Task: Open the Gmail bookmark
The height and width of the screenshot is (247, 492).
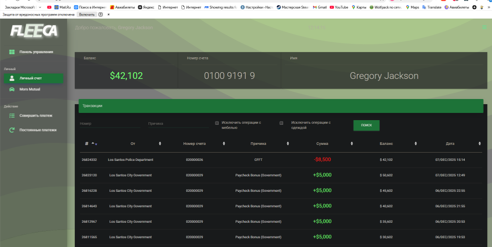Action: [320, 7]
